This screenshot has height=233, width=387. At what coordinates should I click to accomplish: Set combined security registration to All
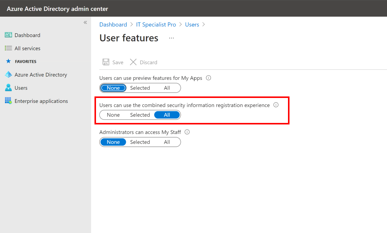[x=167, y=115]
